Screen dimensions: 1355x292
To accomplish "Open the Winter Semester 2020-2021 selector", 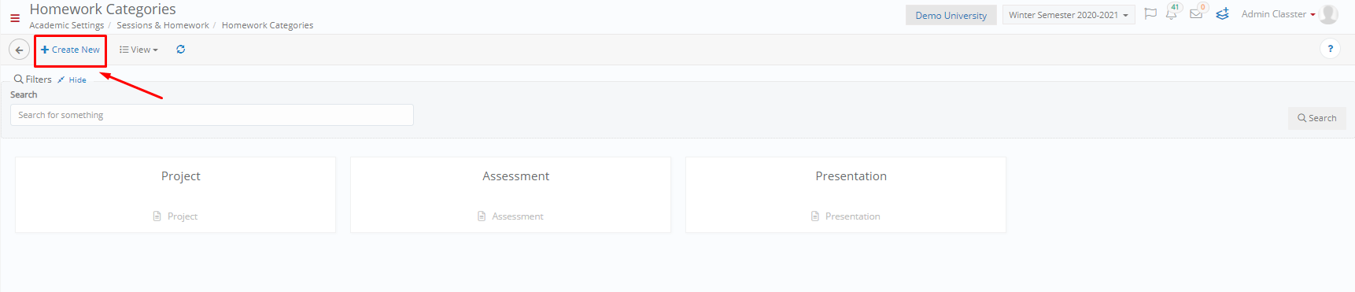I will (1069, 15).
